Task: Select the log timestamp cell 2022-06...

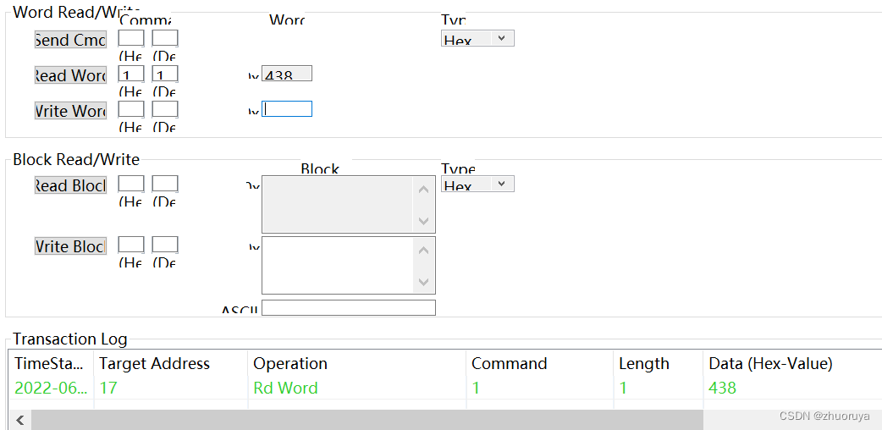Action: click(52, 388)
